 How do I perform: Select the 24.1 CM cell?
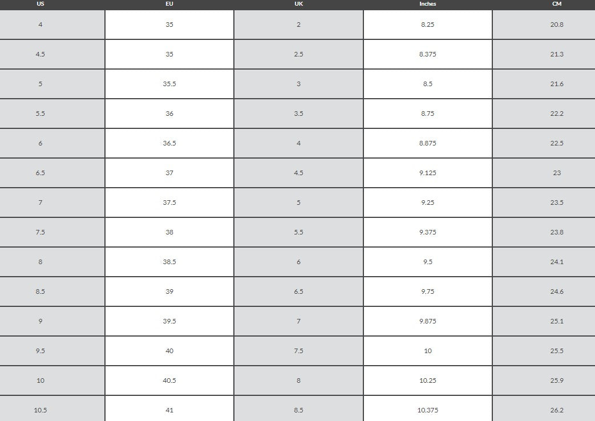pos(557,262)
